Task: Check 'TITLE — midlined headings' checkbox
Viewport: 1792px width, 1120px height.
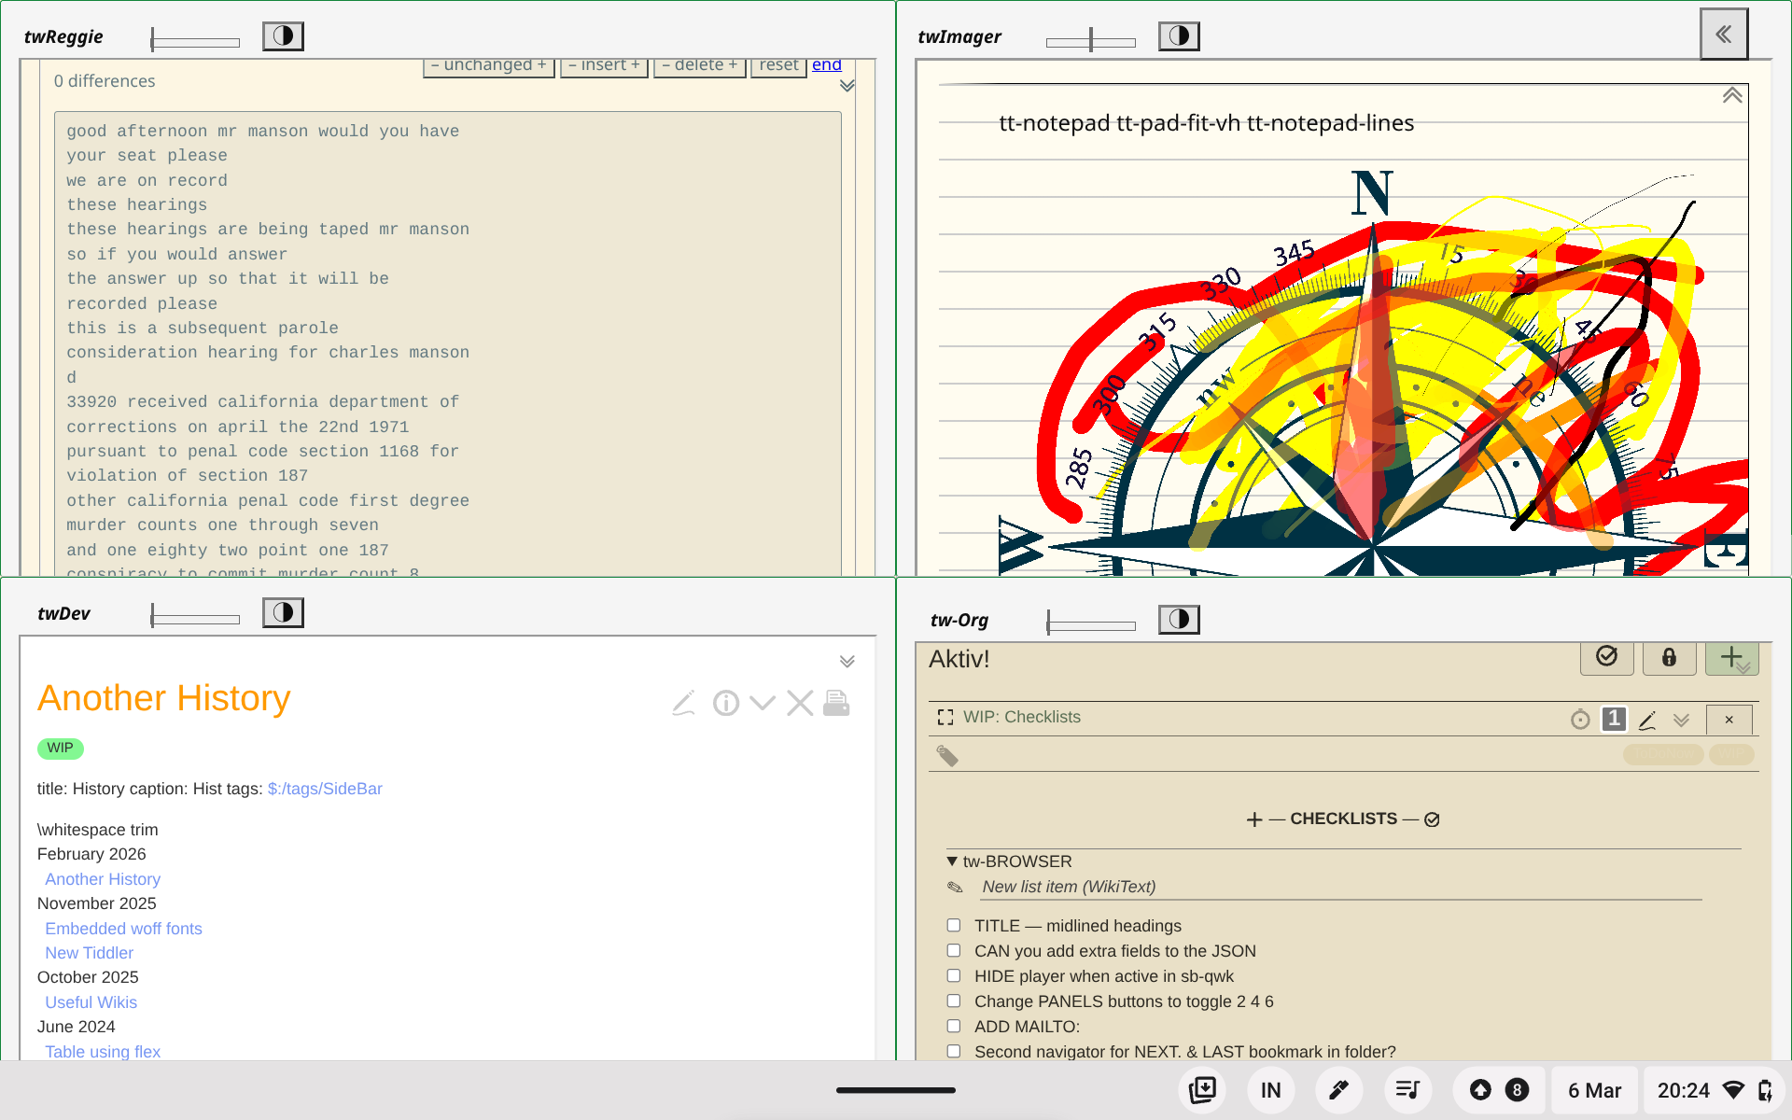Action: (x=954, y=926)
